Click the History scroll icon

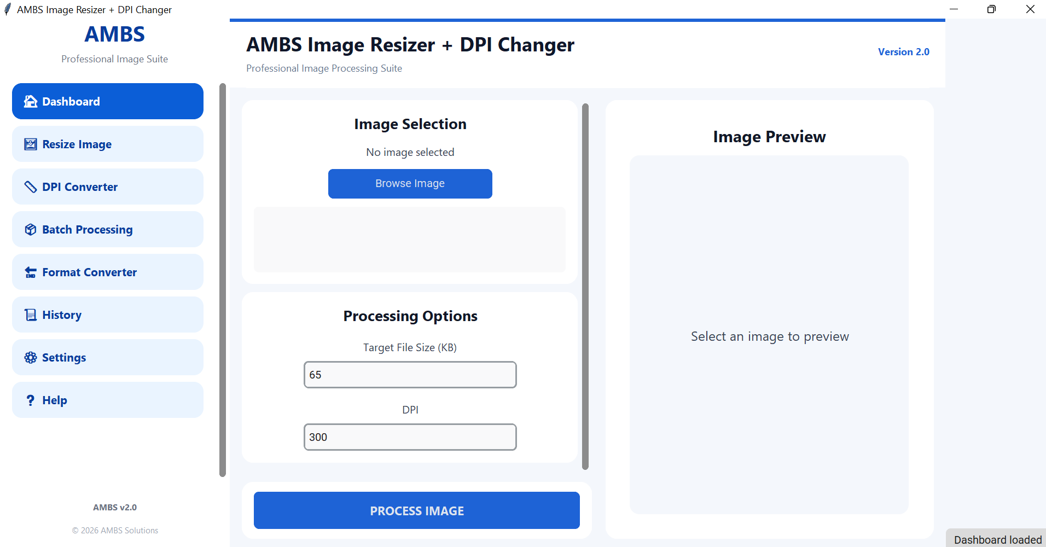coord(31,315)
